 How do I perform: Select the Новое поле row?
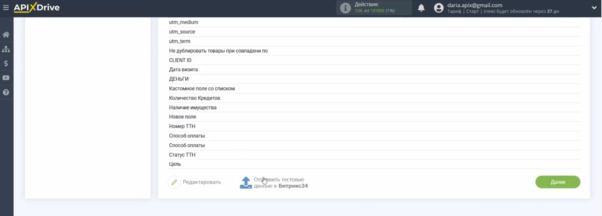coord(374,117)
